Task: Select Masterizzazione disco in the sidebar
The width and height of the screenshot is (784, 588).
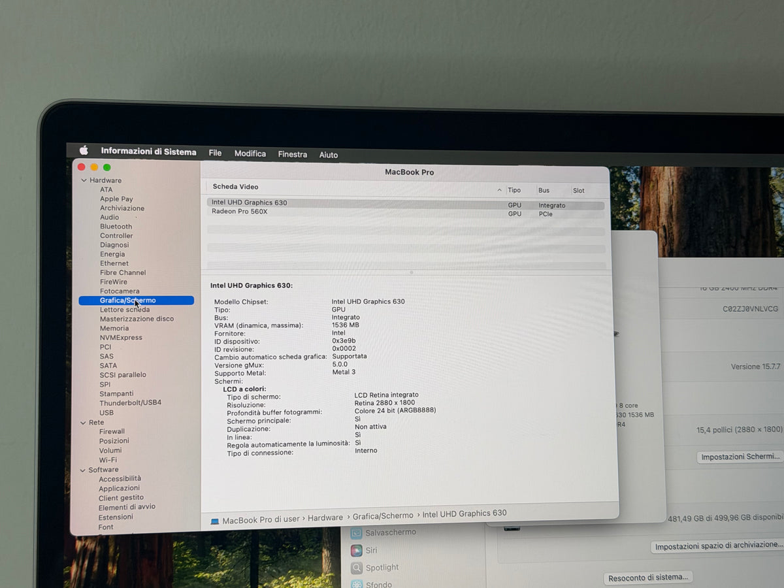Action: 137,319
